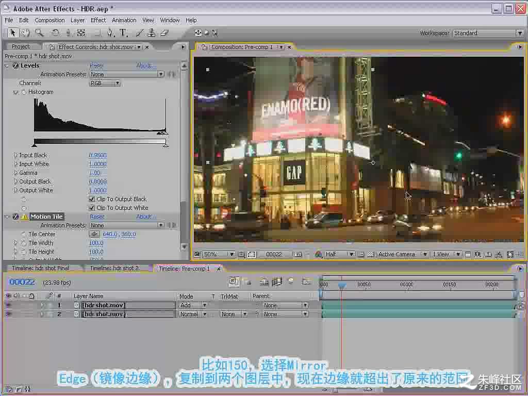Select the Hand tool
The width and height of the screenshot is (528, 396).
click(x=26, y=32)
